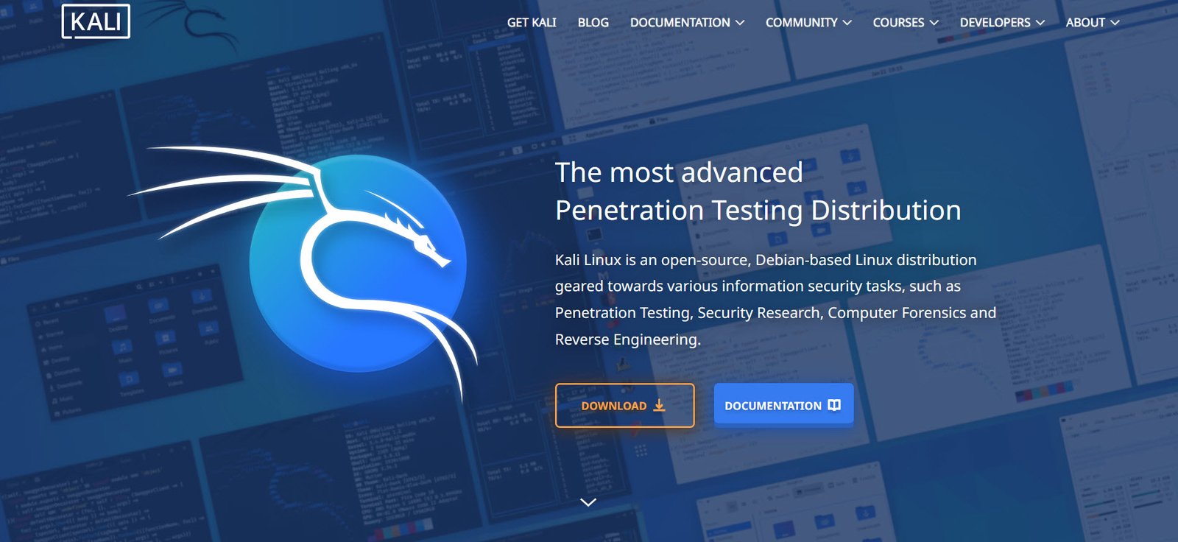Open the DEVELOPERS nav menu
The image size is (1178, 542).
(1002, 23)
